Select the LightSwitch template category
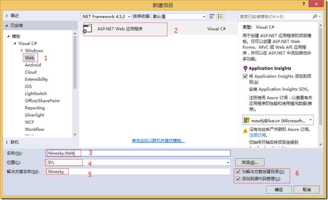The height and width of the screenshot is (200, 328). pos(36,93)
